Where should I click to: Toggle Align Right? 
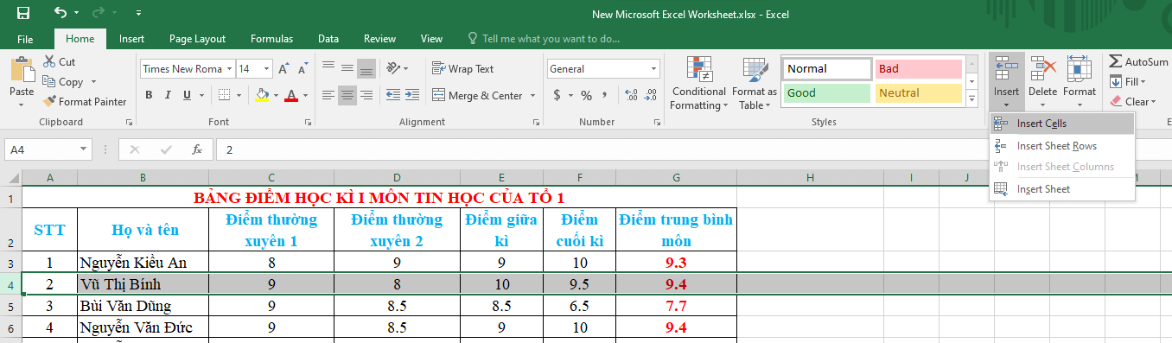coord(366,95)
